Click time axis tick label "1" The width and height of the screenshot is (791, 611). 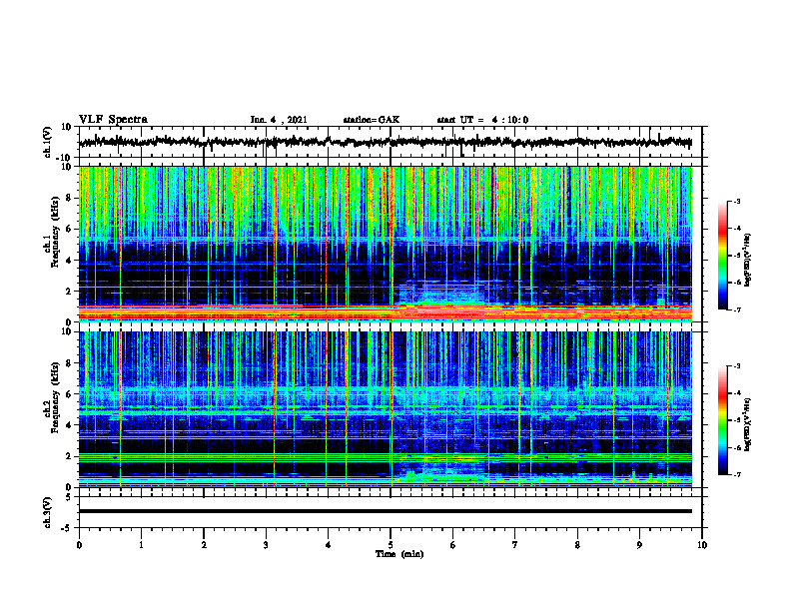141,545
